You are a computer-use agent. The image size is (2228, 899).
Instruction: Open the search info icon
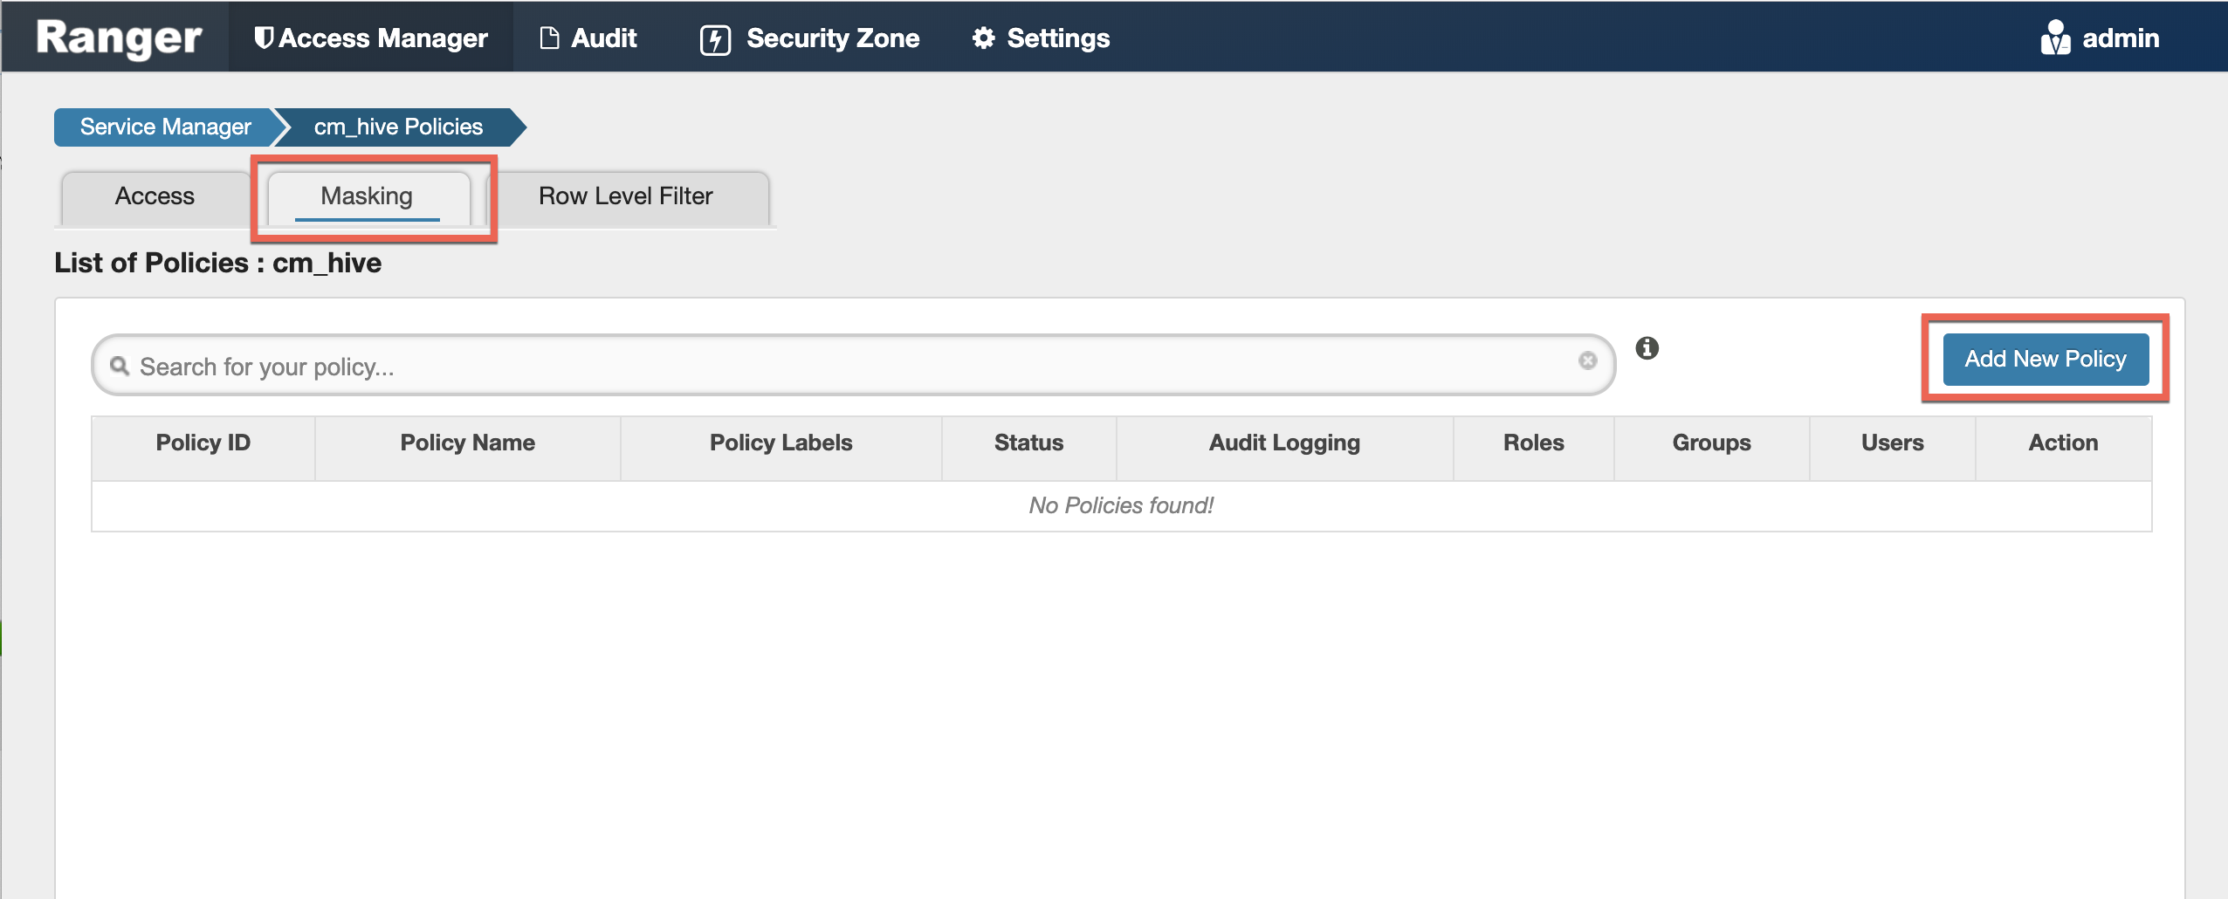click(x=1647, y=348)
